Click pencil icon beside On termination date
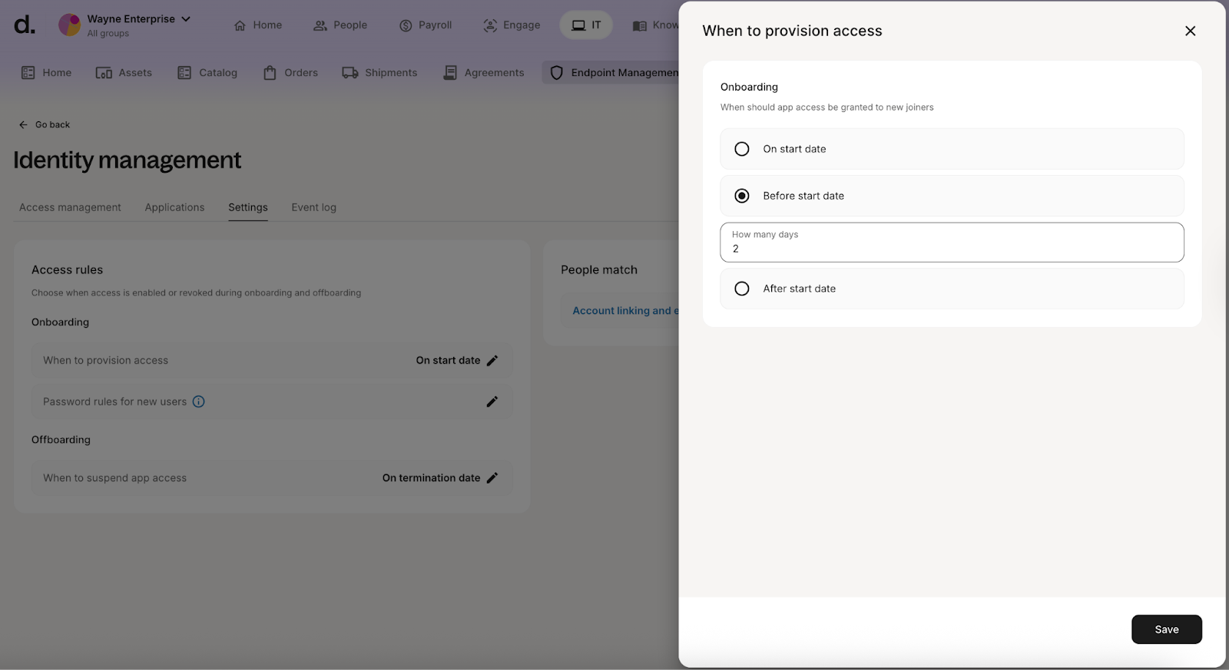Image resolution: width=1229 pixels, height=670 pixels. [x=492, y=478]
